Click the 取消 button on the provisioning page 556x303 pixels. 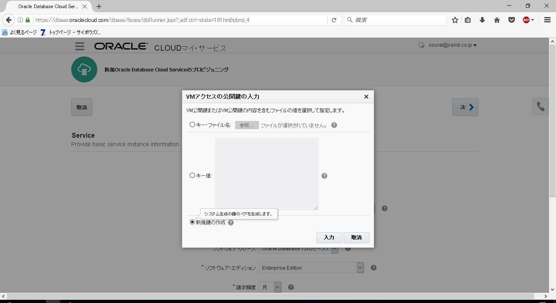82,107
